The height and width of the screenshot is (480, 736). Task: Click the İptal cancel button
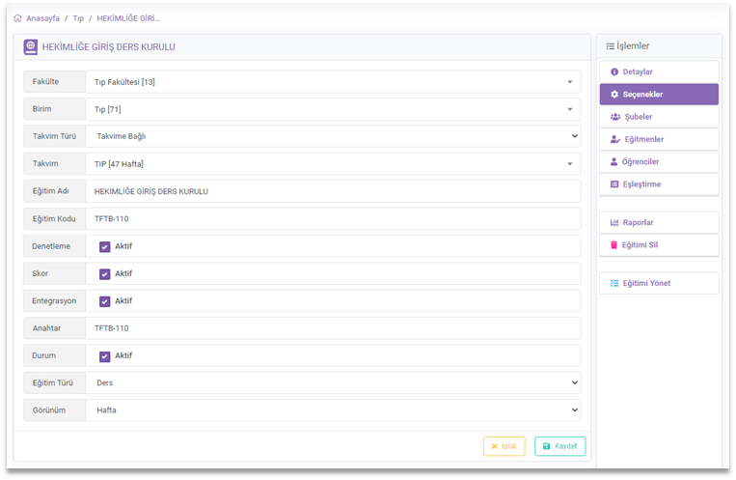pyautogui.click(x=504, y=446)
